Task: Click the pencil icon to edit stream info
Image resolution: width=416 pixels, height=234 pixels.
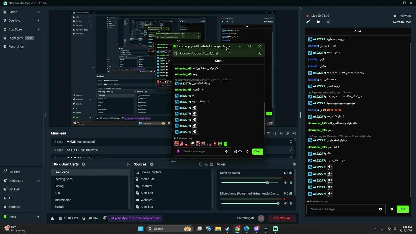Action: pos(308,22)
